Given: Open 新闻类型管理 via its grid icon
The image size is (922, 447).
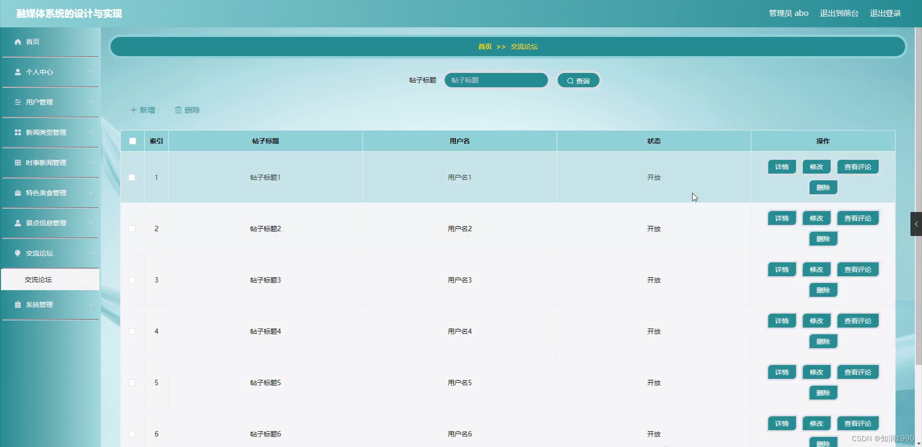Looking at the screenshot, I should [17, 132].
